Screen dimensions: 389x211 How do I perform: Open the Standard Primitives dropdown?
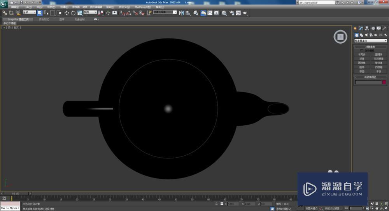[x=370, y=41]
